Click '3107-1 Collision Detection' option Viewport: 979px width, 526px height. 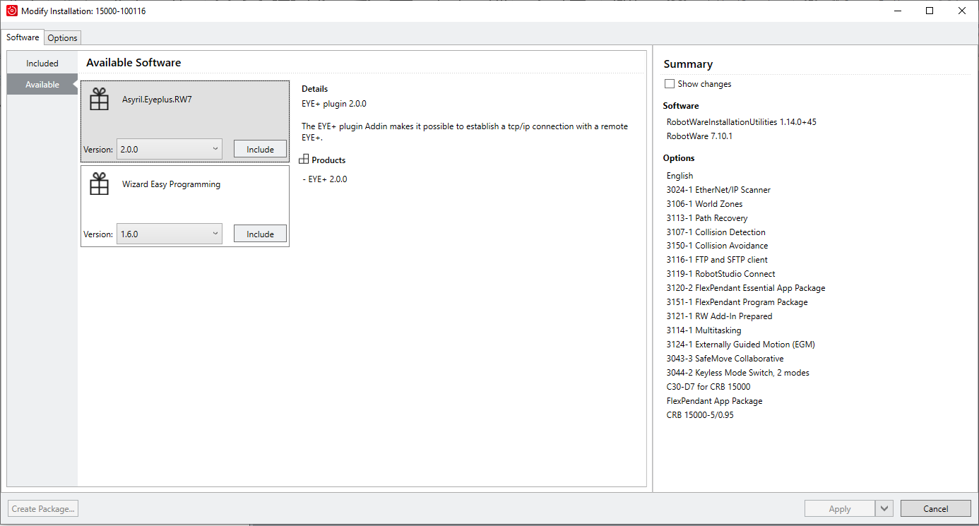pyautogui.click(x=716, y=232)
